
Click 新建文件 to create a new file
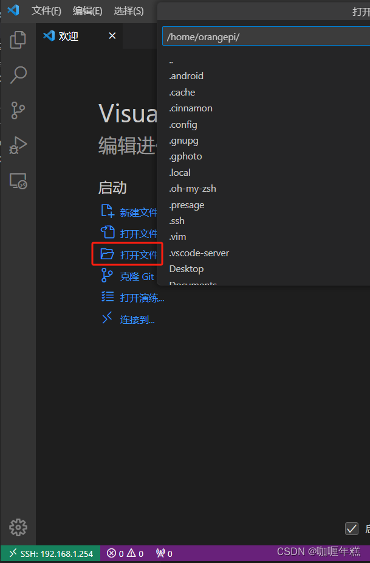138,211
